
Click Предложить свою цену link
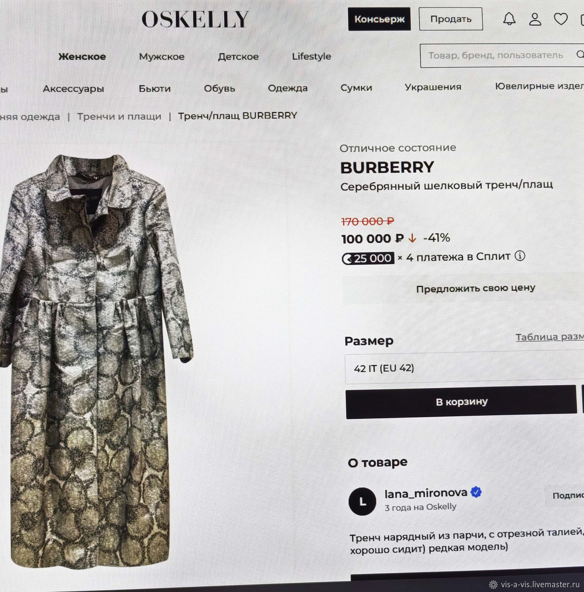coord(475,289)
